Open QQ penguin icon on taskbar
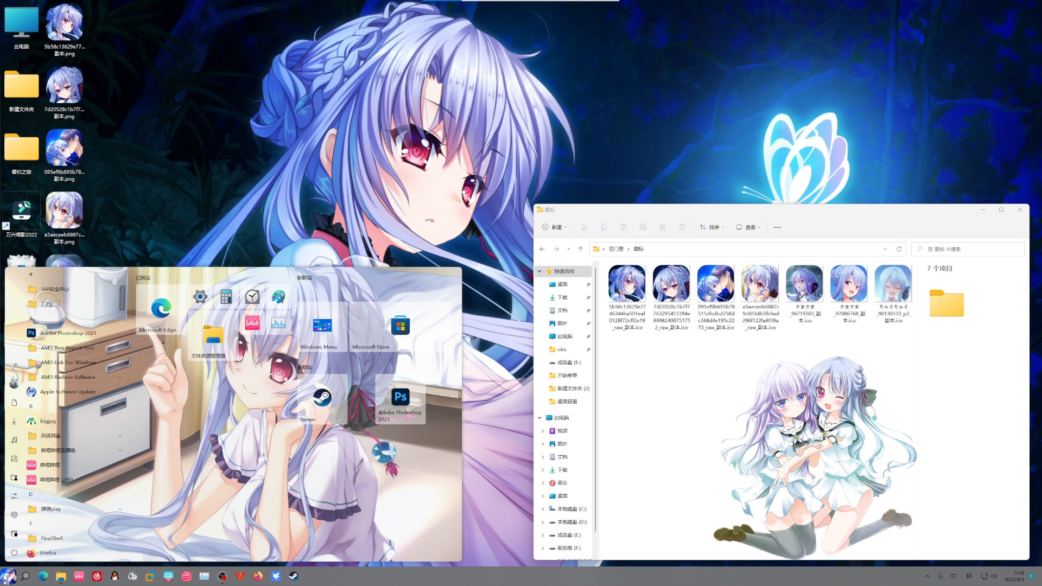This screenshot has height=586, width=1042. point(115,576)
